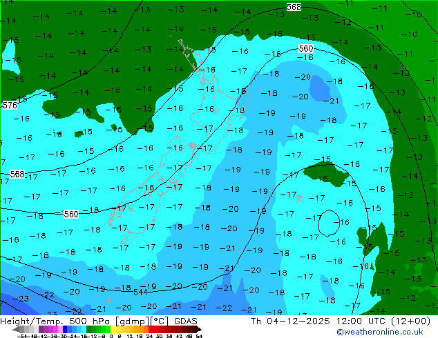Screen dimensions: 438x338
Task: Click the '54' label at the legend's end
Action: [x=199, y=336]
